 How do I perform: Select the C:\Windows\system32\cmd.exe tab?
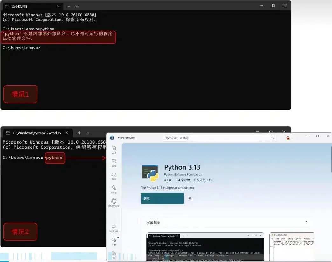click(38, 133)
